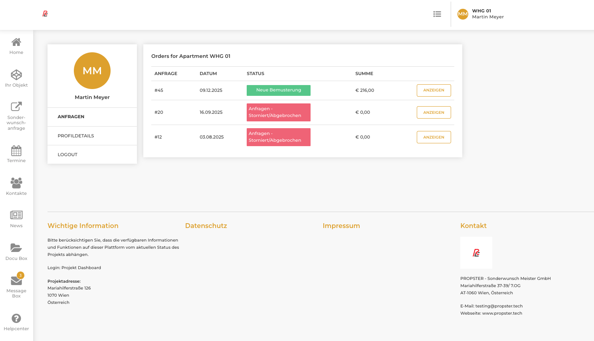
Task: Click ANZEIGEN for order #20
Action: point(434,113)
